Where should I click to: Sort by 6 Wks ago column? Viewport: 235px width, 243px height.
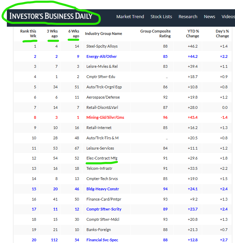pyautogui.click(x=74, y=34)
